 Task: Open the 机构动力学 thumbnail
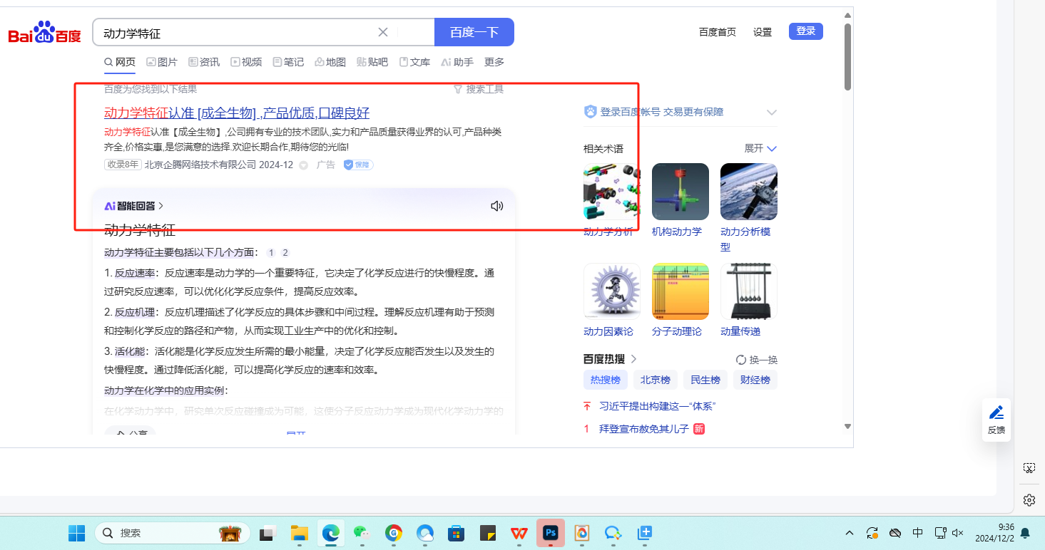(680, 192)
